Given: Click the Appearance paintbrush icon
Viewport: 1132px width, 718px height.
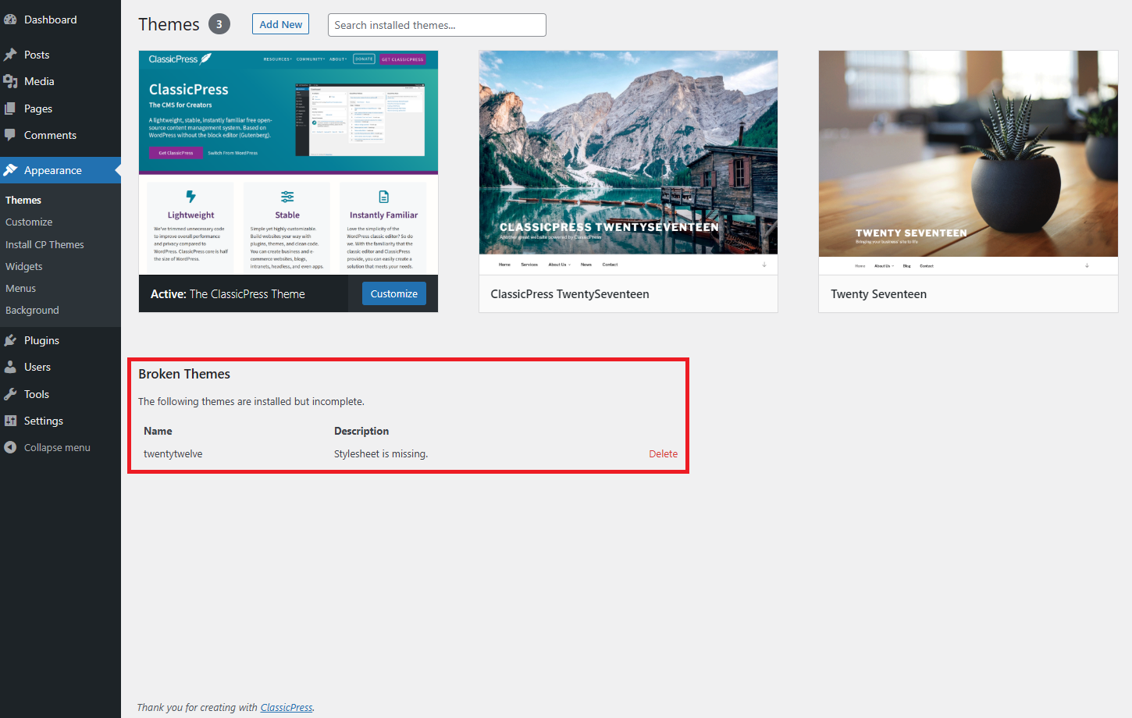Looking at the screenshot, I should coord(10,170).
